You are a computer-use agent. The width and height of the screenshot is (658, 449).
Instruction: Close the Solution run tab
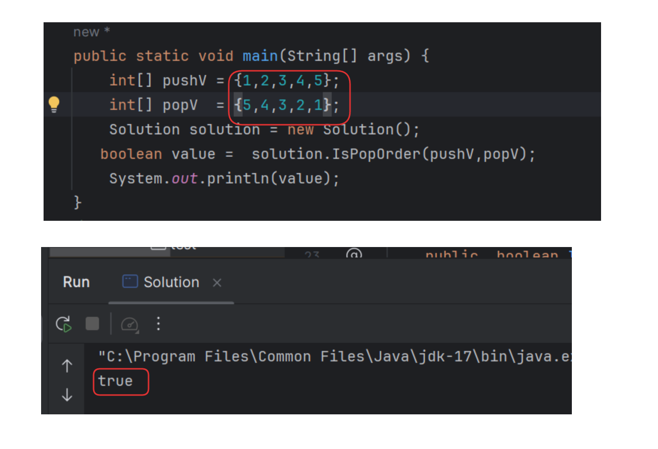point(217,283)
